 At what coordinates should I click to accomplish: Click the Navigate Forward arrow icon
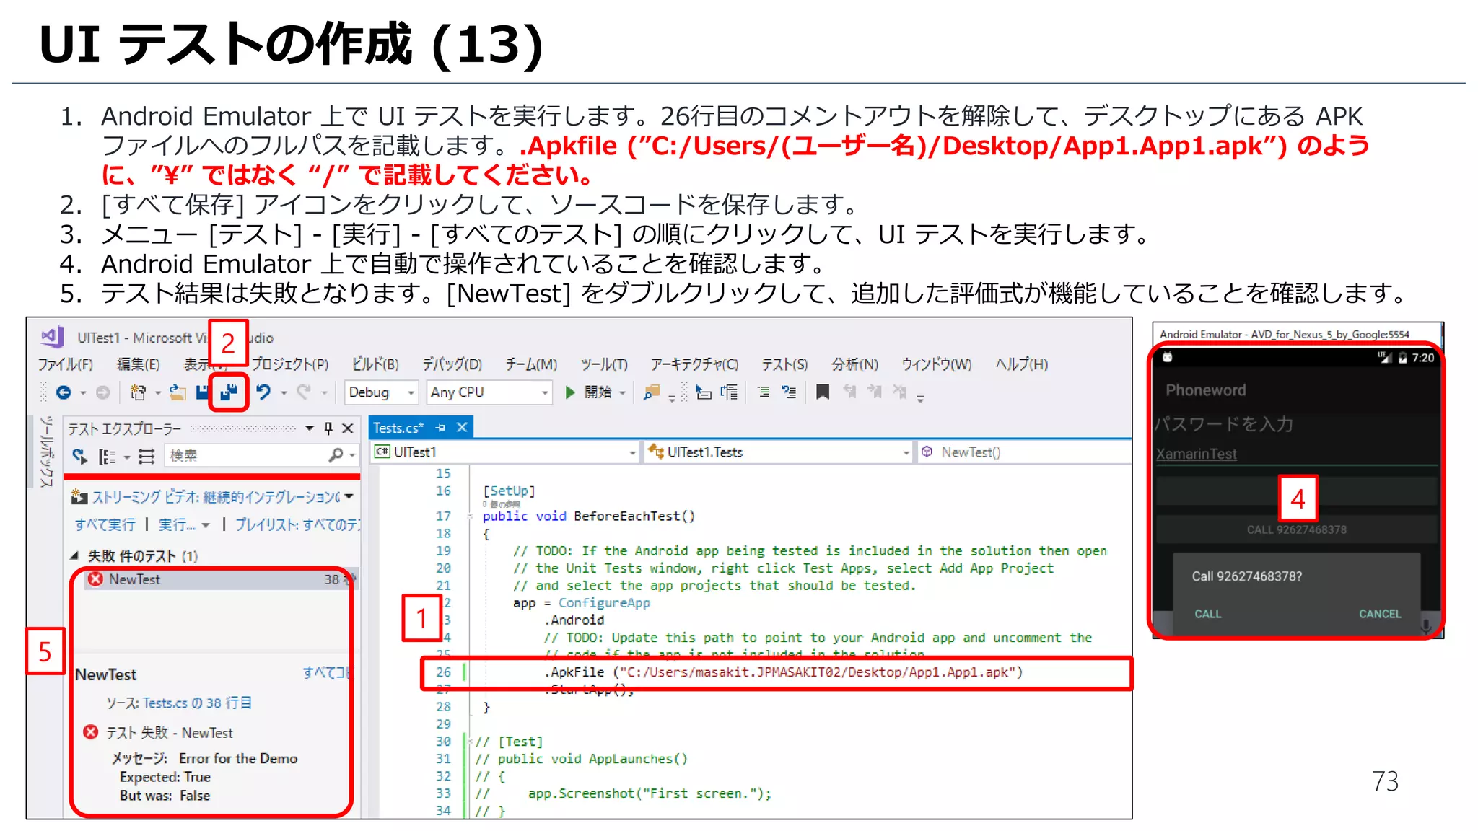(102, 392)
